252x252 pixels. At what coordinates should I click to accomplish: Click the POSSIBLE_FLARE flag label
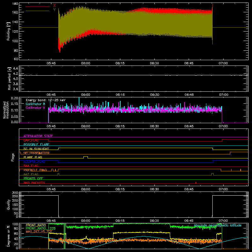coord(36,145)
